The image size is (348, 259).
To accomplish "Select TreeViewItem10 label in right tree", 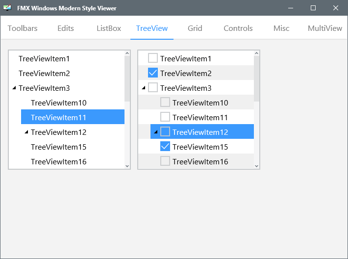I will (200, 103).
